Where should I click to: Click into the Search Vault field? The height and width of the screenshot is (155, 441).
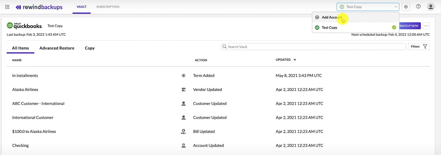tap(313, 47)
